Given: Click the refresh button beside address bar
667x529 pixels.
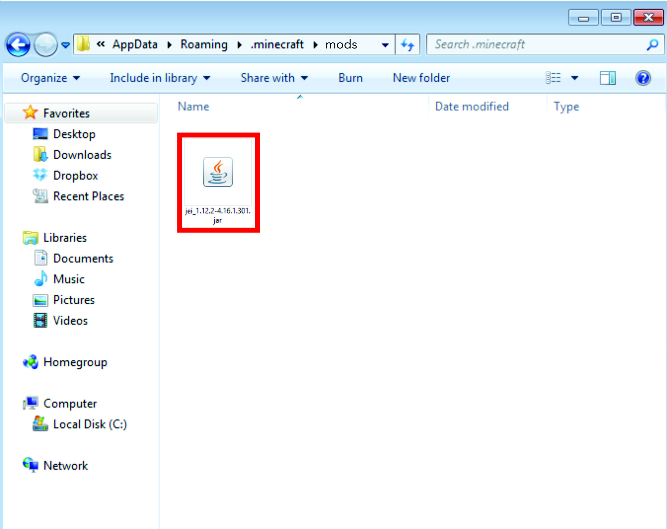Looking at the screenshot, I should [407, 45].
